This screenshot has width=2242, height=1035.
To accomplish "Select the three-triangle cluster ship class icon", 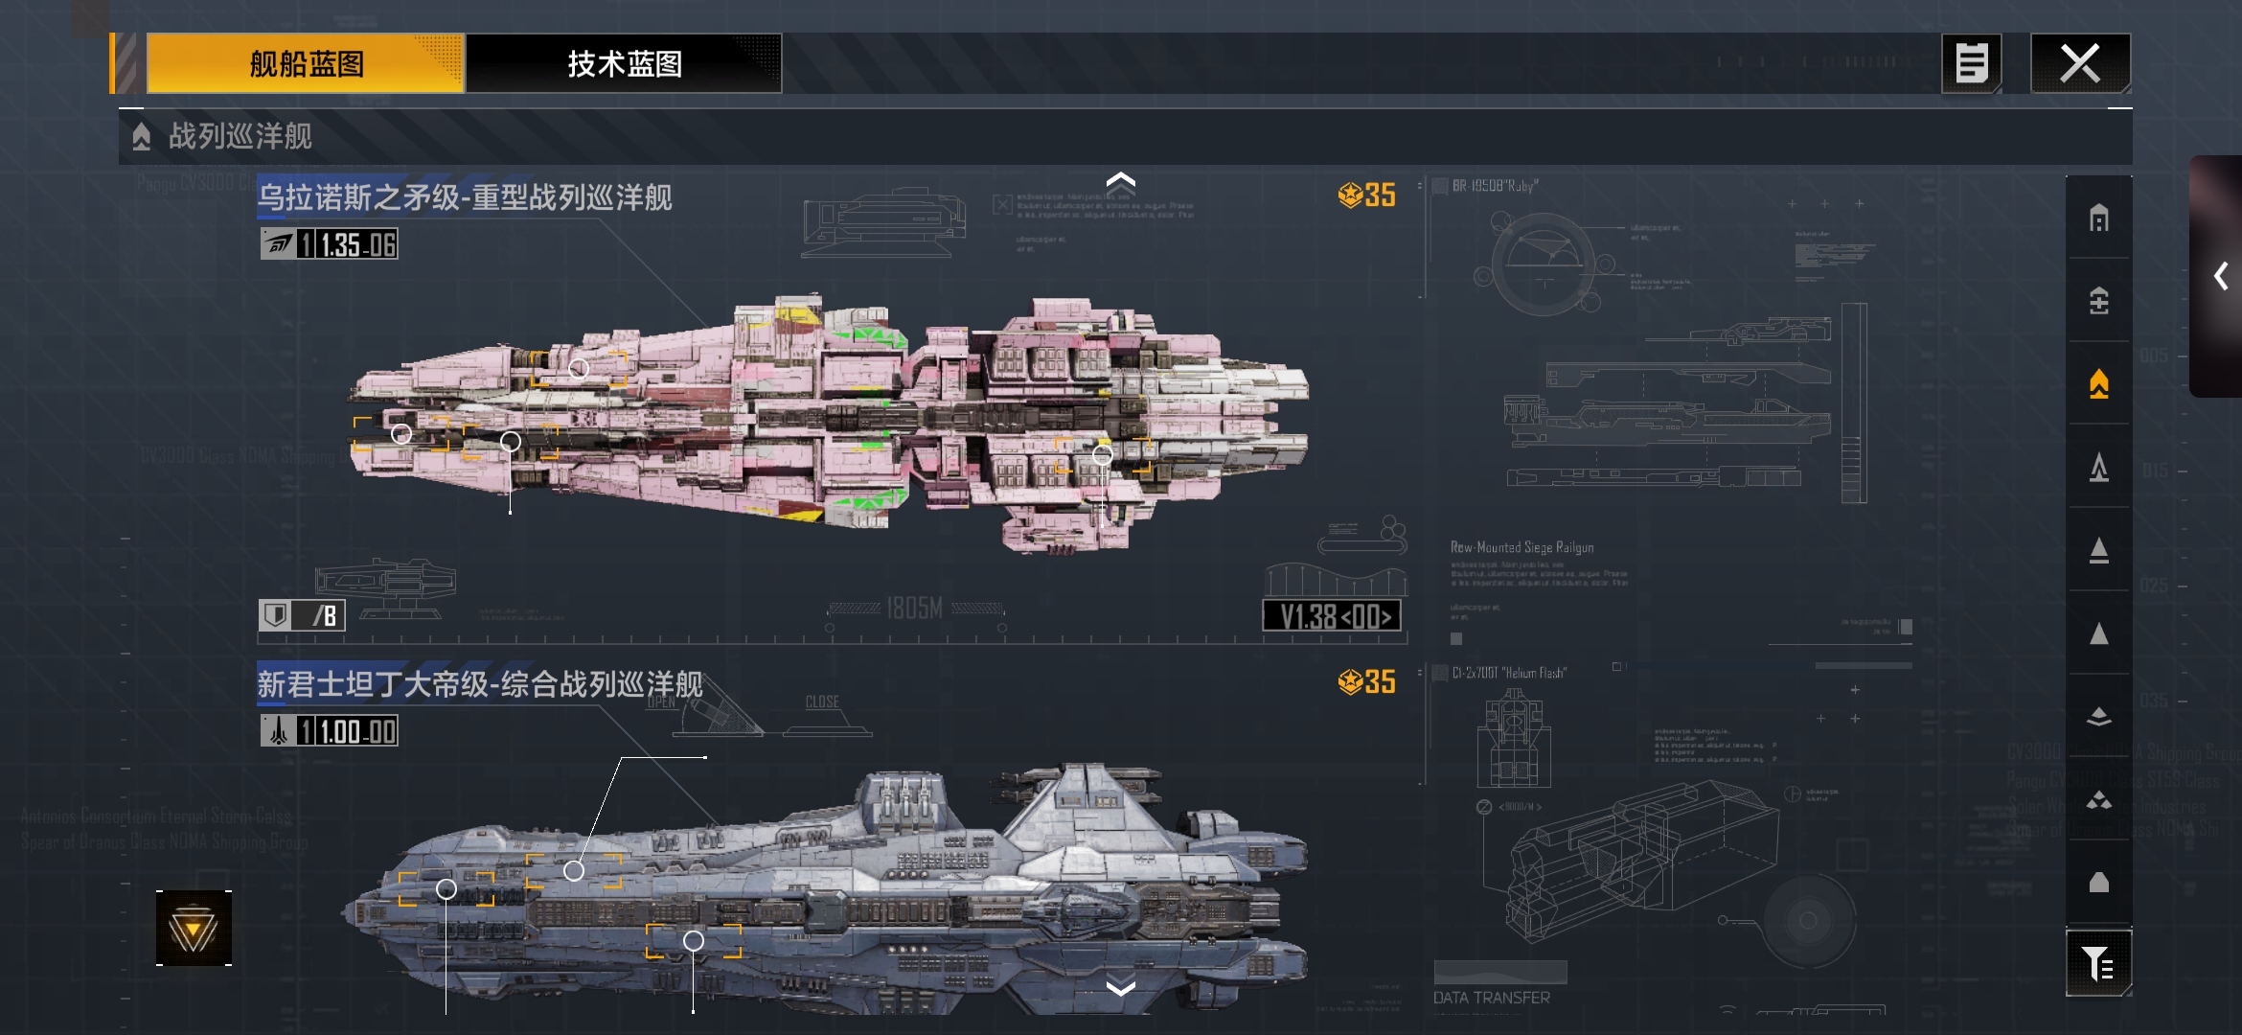I will tap(2098, 799).
